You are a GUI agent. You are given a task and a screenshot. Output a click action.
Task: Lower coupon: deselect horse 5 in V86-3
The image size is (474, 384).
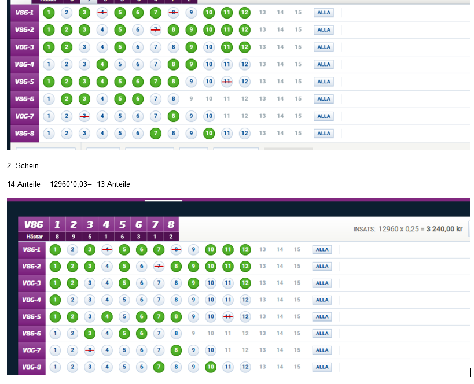click(124, 283)
